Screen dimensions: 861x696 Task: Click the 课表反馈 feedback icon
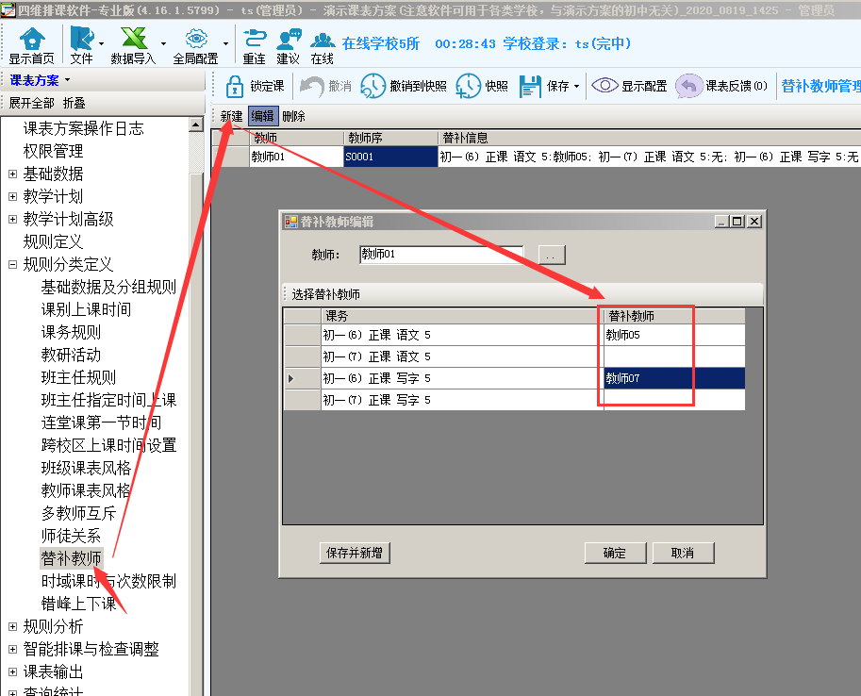click(689, 86)
